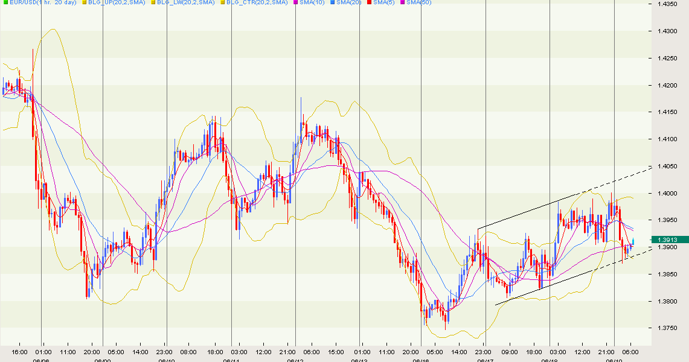The height and width of the screenshot is (362, 689).
Task: Select the BLG_UP(20,2,SMA) legend label
Action: (x=117, y=2)
